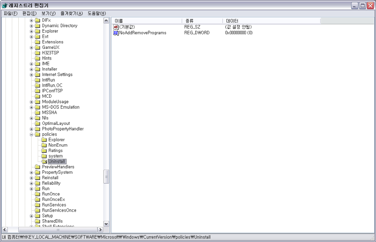Viewport: 376px width, 242px height.
Task: Expand the Dynamic Directory node
Action: point(32,26)
